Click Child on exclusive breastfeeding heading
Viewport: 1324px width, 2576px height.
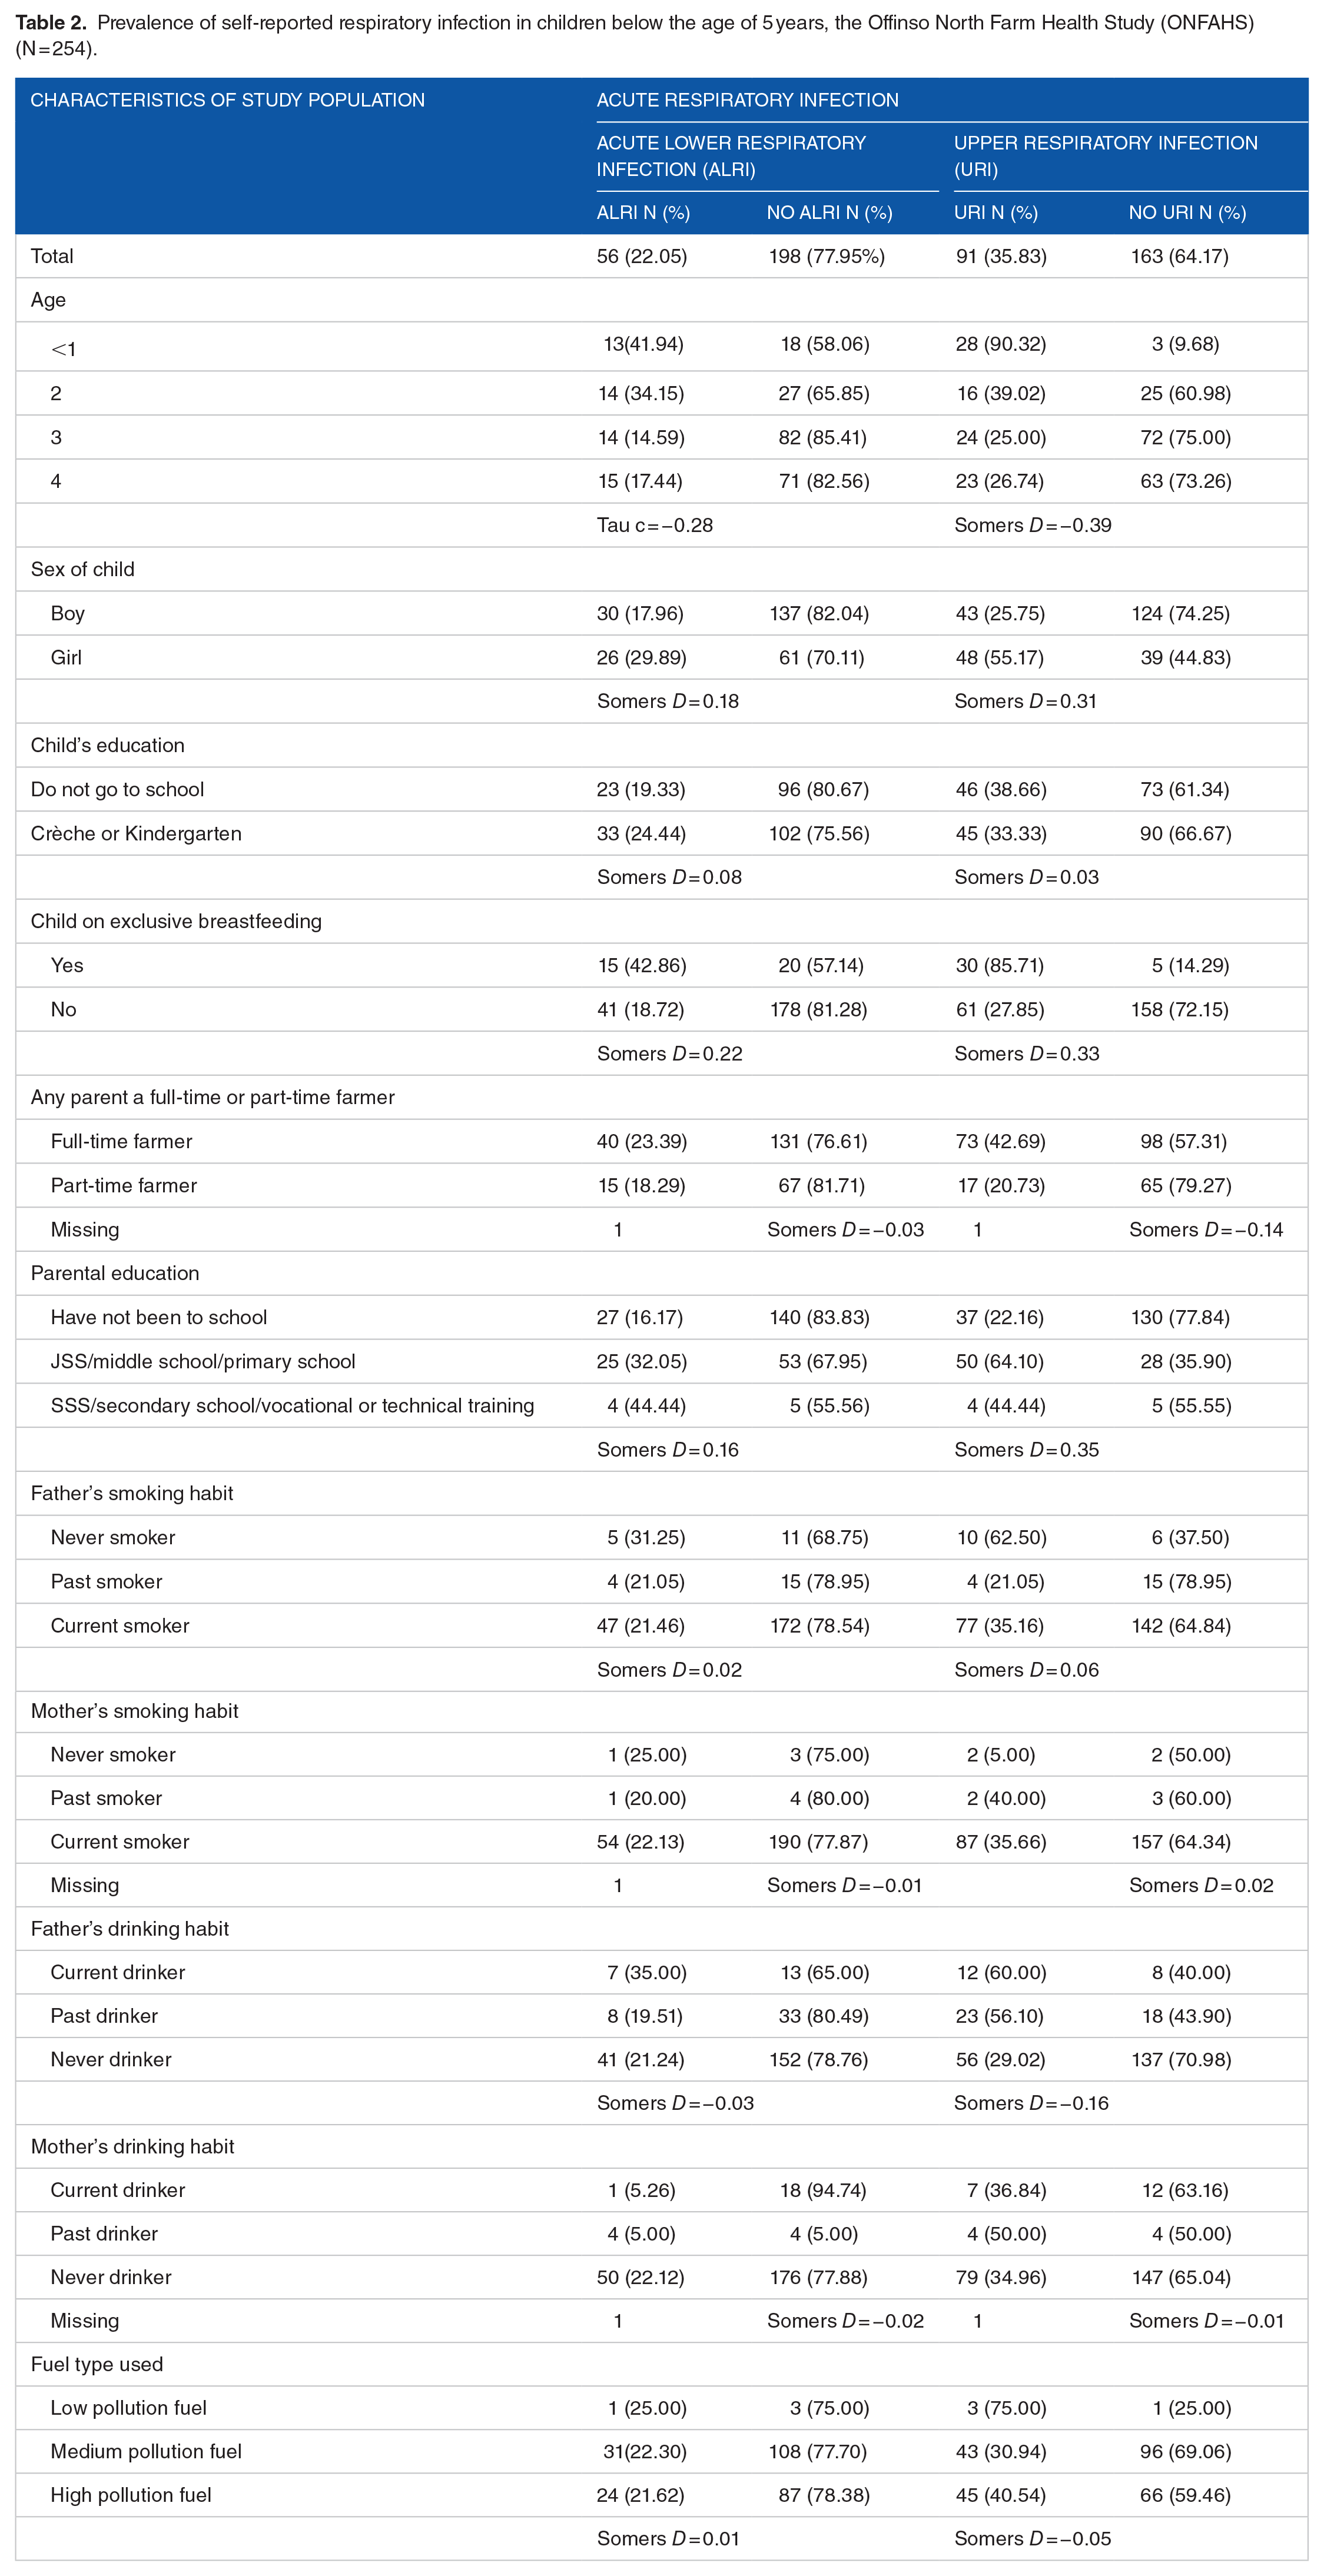176,921
